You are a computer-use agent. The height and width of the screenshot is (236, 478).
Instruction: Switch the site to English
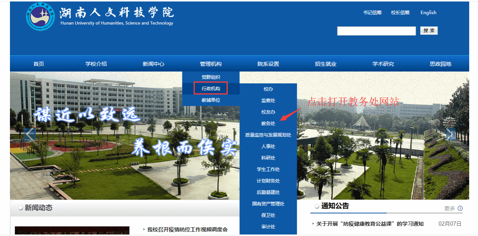pos(428,13)
